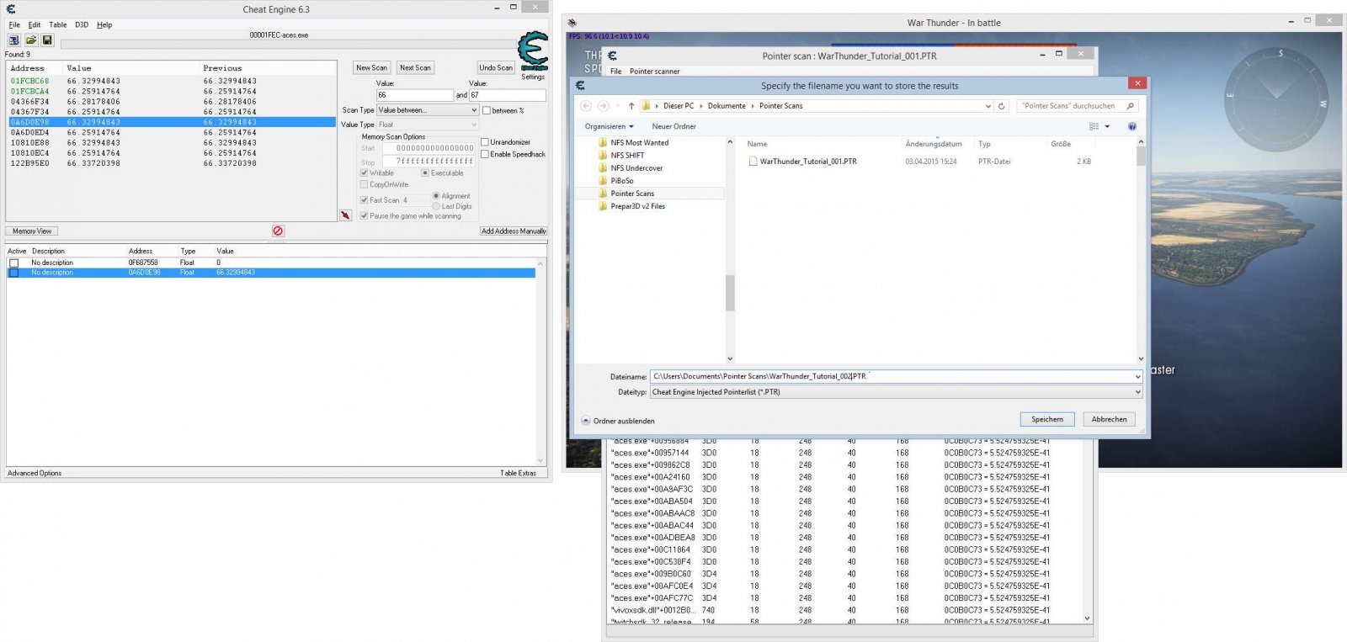The width and height of the screenshot is (1347, 642).
Task: Enable the Unrandomizer checkbox
Action: (485, 142)
